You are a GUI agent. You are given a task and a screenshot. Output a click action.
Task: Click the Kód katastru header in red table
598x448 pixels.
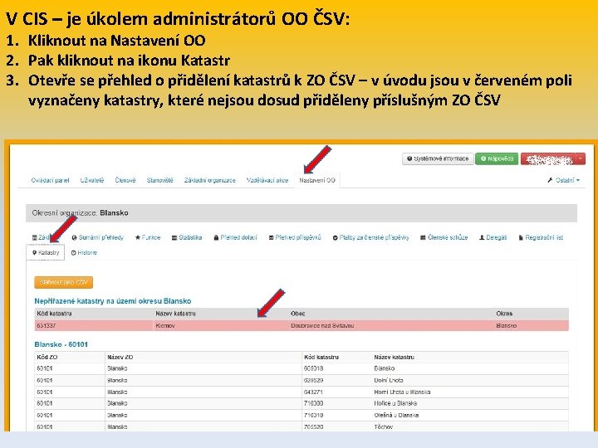(54, 314)
